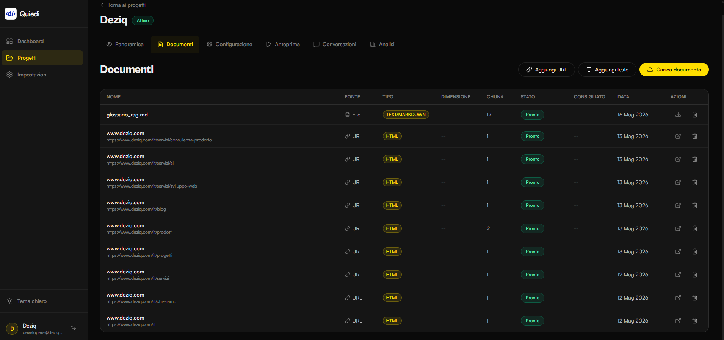Delete the /it/progetti URL document
The width and height of the screenshot is (724, 340).
pos(695,252)
